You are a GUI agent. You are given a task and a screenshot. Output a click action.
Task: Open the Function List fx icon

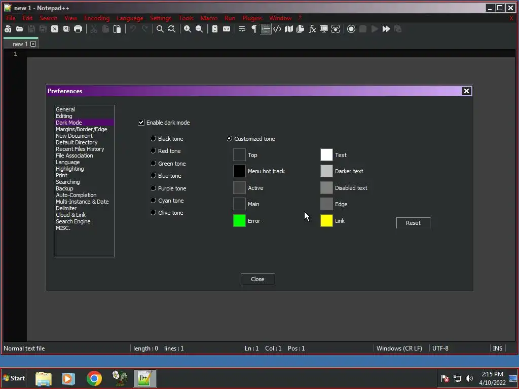tap(312, 29)
